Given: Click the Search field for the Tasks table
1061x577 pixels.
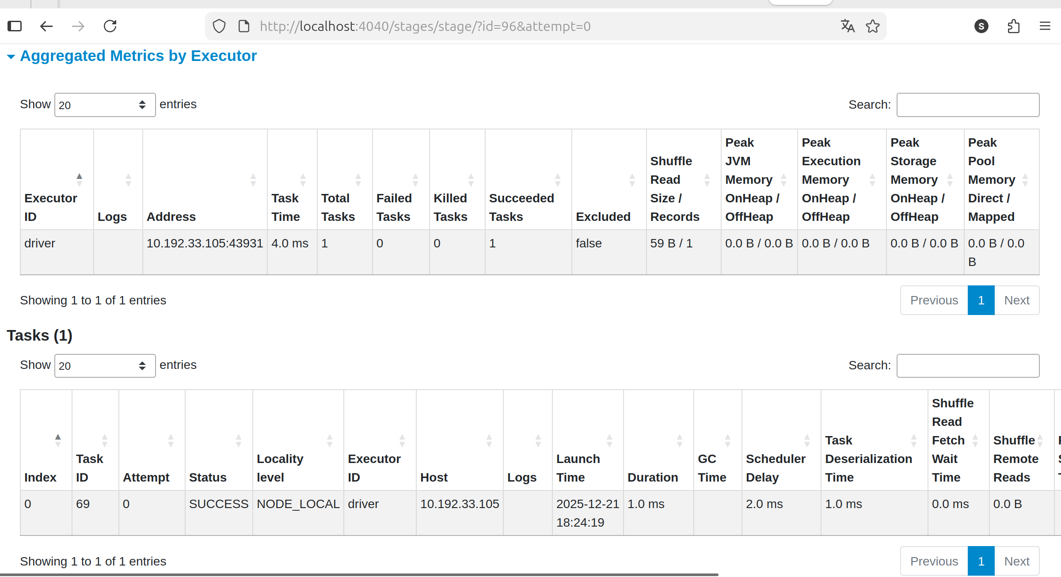Looking at the screenshot, I should tap(968, 365).
